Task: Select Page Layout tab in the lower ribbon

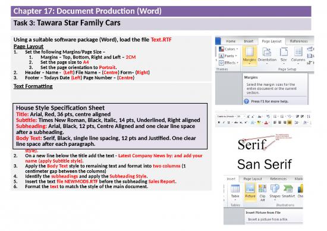Action: 253,179
